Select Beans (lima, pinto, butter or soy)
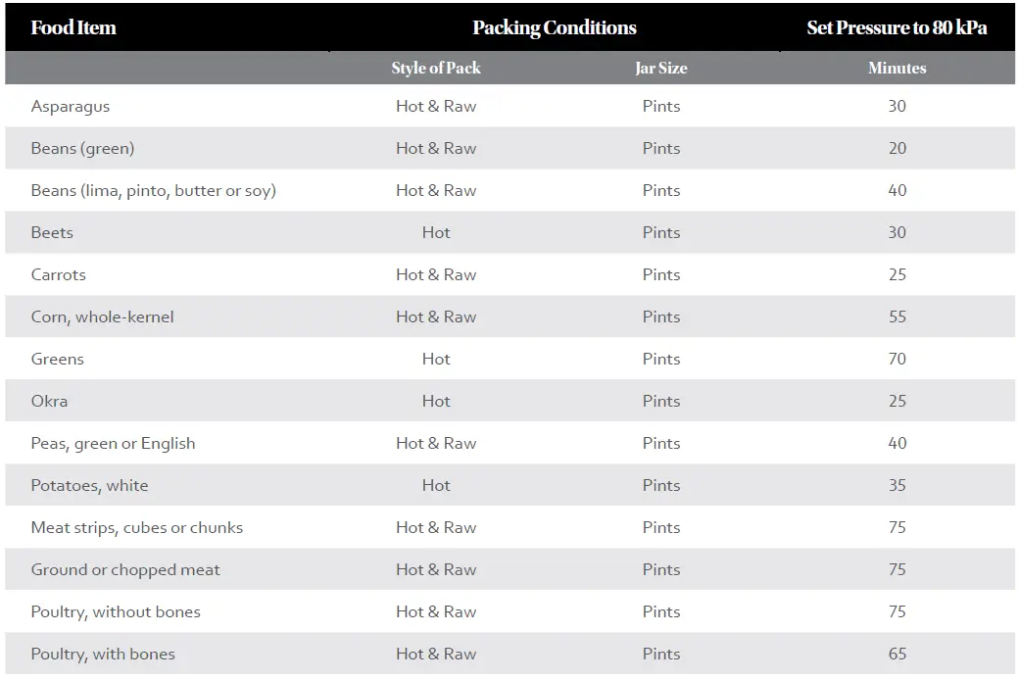Screen dimensions: 1018x681 pos(153,190)
